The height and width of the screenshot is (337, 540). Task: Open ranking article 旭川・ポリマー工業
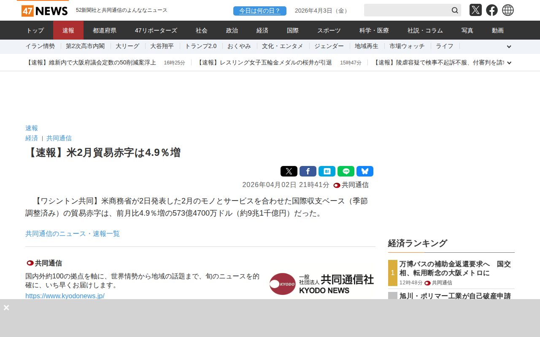455,296
